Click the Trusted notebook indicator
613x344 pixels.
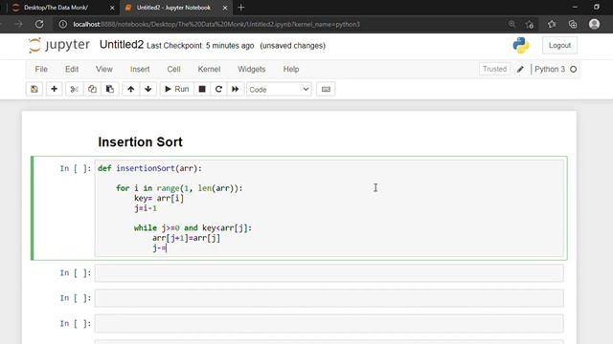coord(494,69)
